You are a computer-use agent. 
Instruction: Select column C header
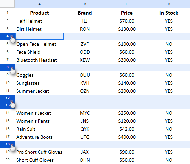[127, 4]
